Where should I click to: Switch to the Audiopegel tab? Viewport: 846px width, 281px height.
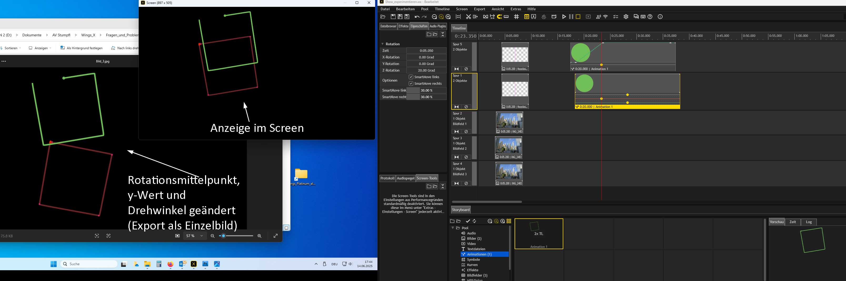tap(406, 178)
